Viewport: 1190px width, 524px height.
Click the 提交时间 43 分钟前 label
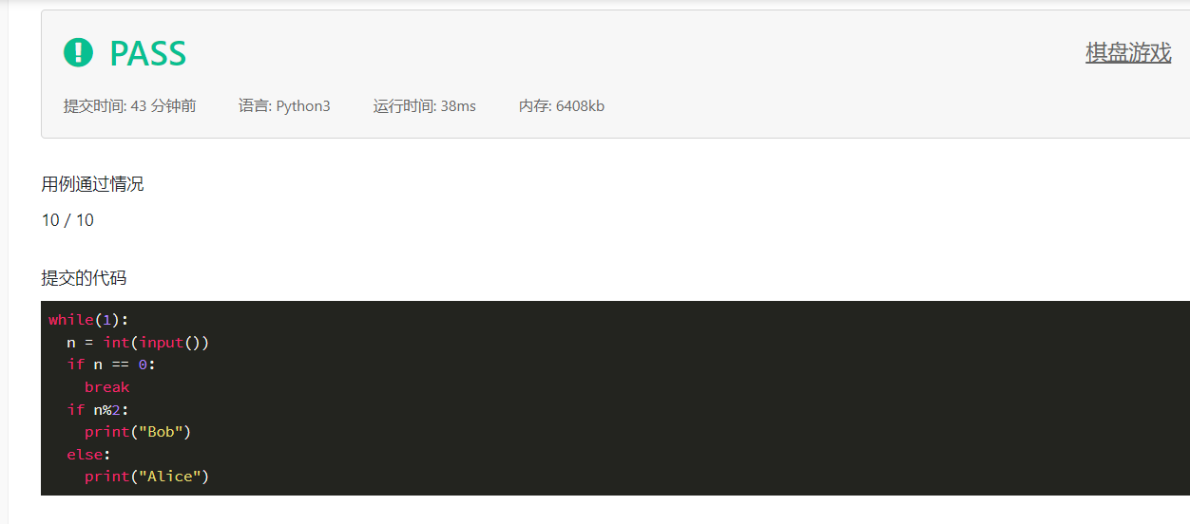(130, 106)
